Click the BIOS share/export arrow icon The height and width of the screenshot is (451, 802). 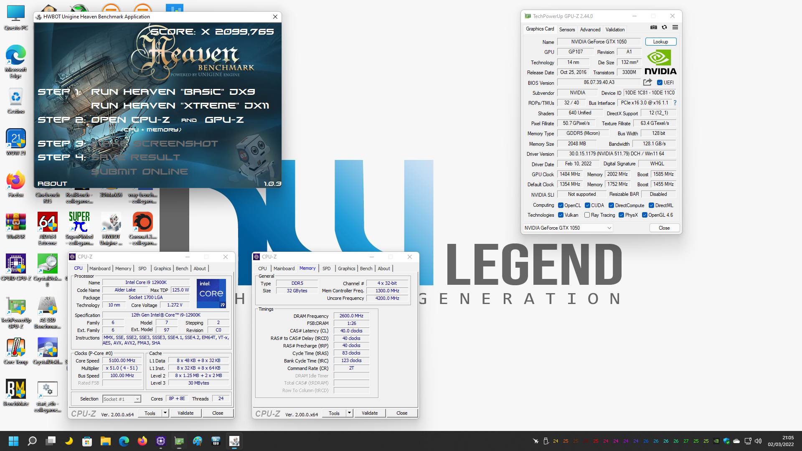(647, 82)
